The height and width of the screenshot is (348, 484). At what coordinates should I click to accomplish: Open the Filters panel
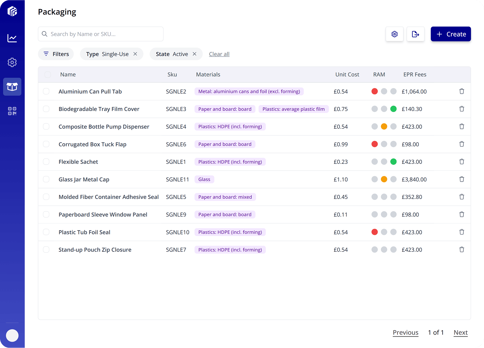point(56,54)
